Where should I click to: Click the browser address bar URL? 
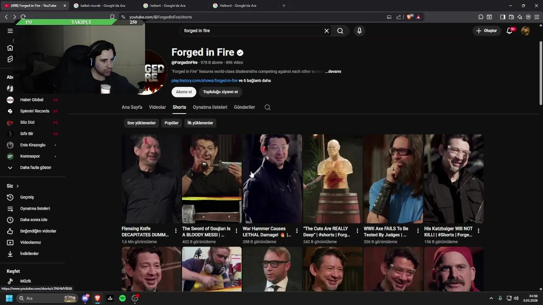(161, 17)
